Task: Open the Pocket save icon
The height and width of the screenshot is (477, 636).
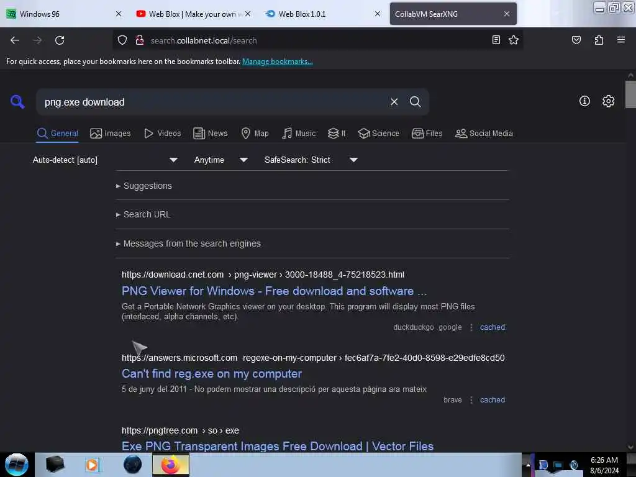Action: click(x=576, y=40)
